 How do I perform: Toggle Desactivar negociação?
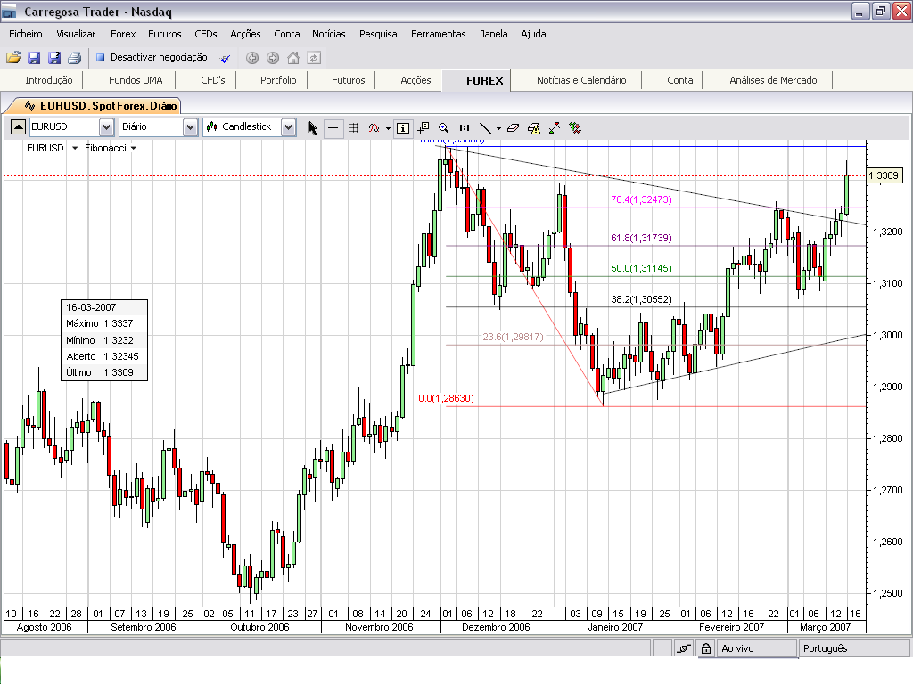tap(152, 57)
